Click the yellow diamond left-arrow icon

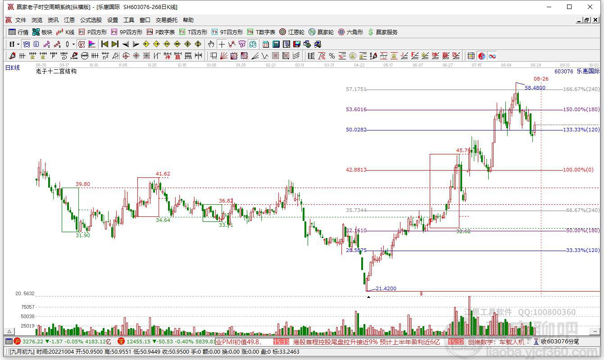pyautogui.click(x=146, y=44)
